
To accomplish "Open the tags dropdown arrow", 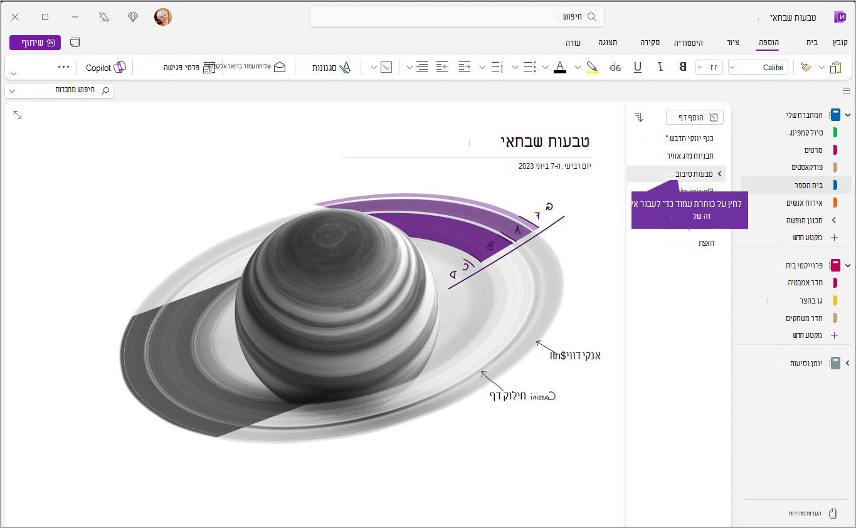I will click(x=374, y=67).
